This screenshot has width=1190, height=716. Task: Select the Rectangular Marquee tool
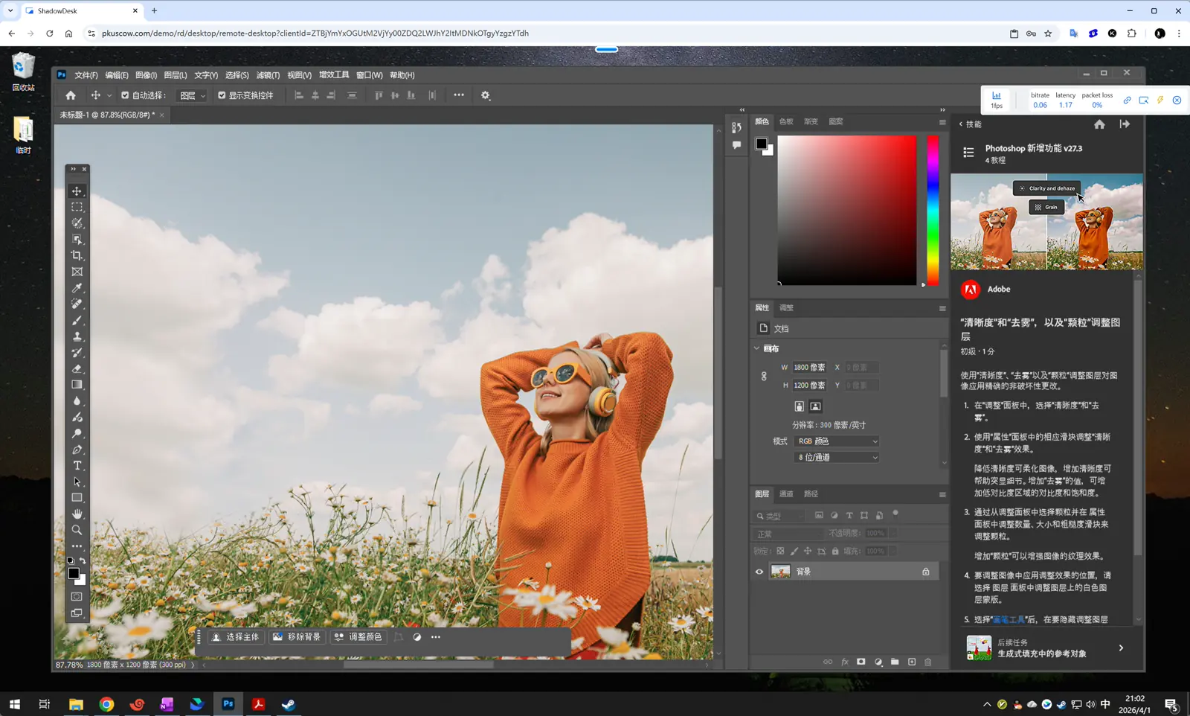click(77, 208)
